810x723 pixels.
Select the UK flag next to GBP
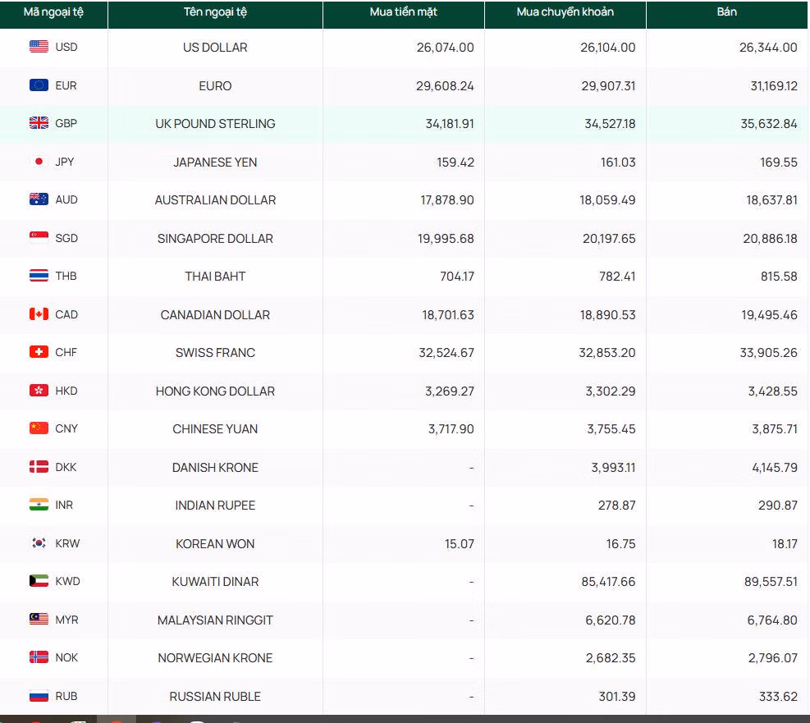tap(39, 123)
